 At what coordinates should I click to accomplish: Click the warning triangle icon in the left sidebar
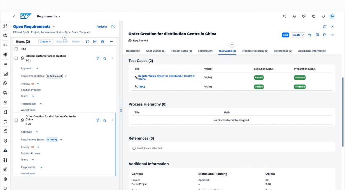tap(5, 150)
